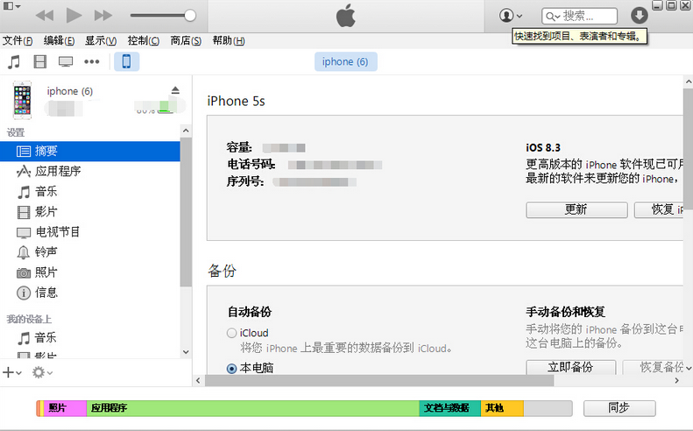Click the 电视节目 monitor icon in sidebar

24,232
